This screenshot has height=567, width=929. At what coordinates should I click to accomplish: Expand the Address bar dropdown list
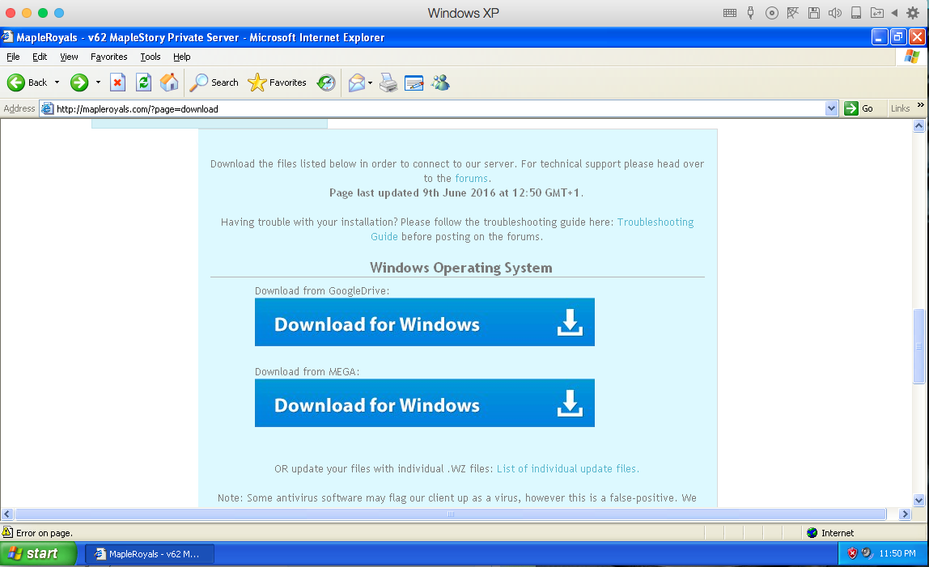click(x=831, y=108)
